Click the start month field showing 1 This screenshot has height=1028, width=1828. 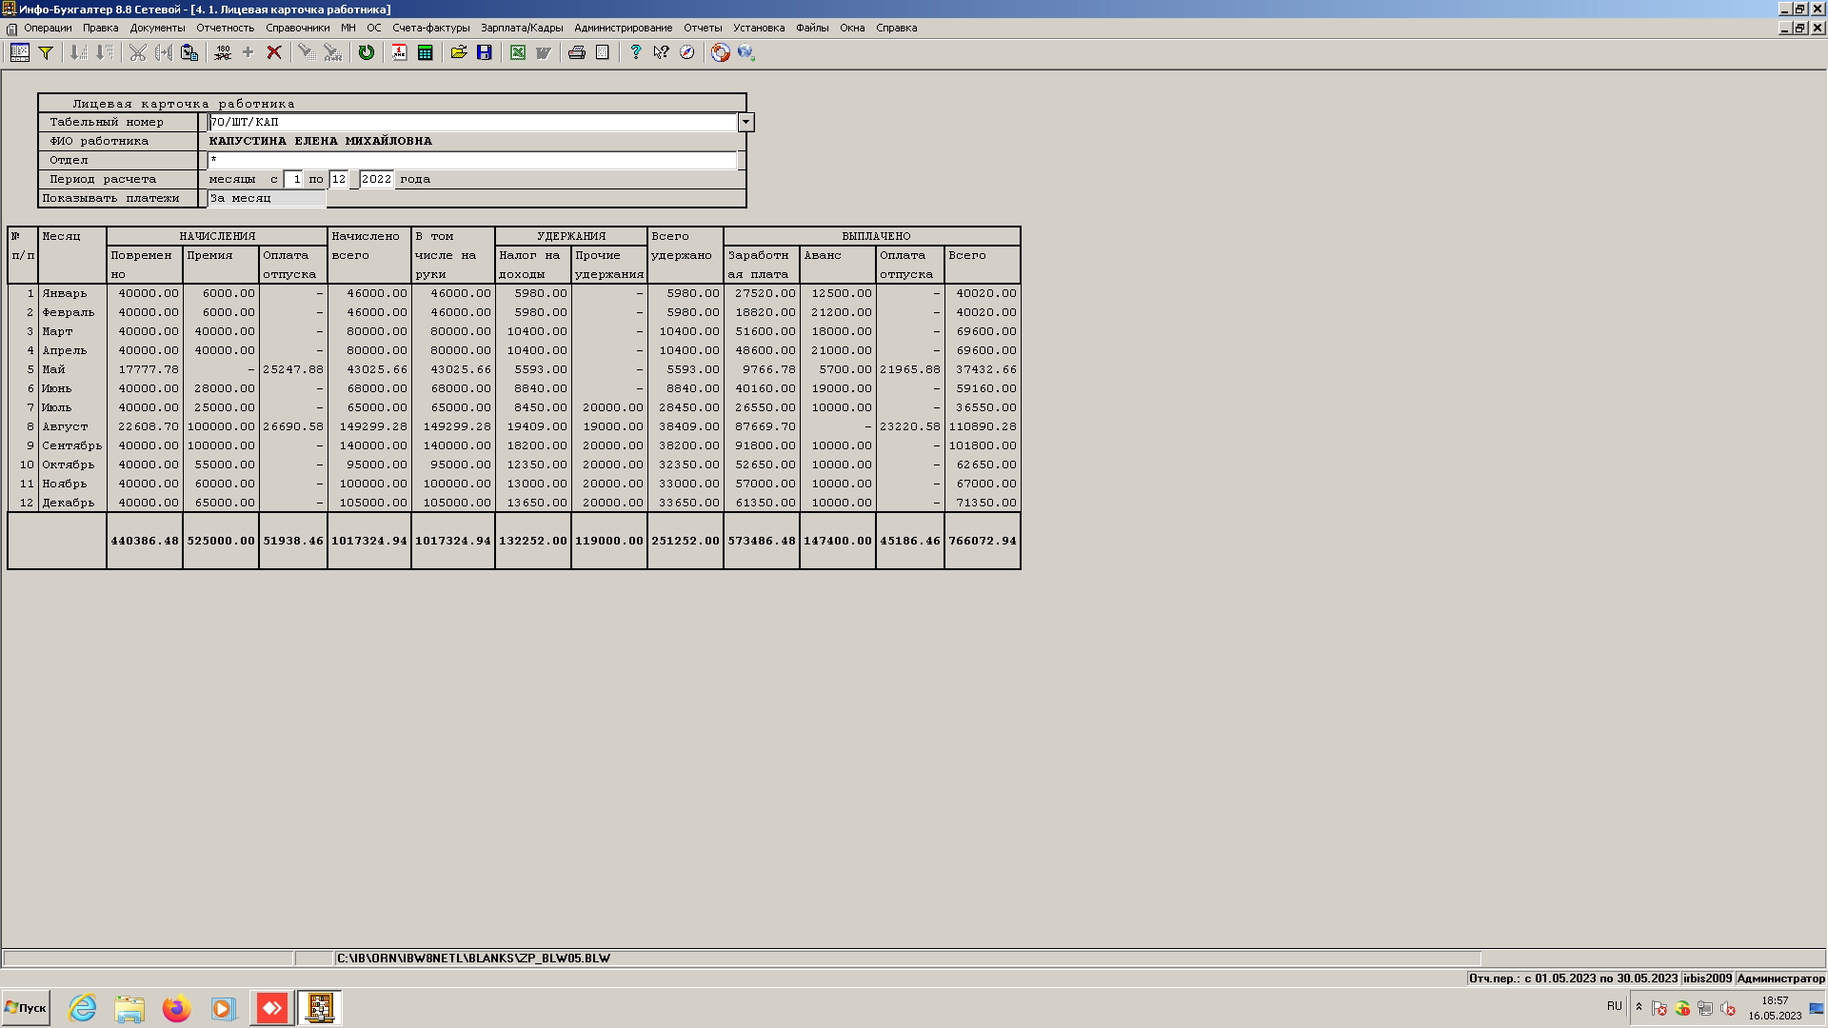tap(294, 179)
